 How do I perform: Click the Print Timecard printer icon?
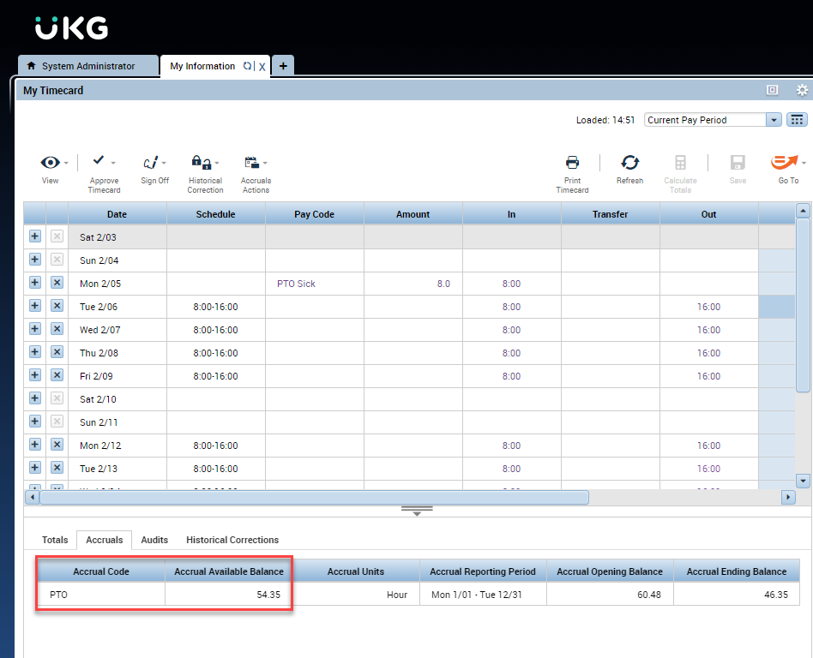point(572,163)
